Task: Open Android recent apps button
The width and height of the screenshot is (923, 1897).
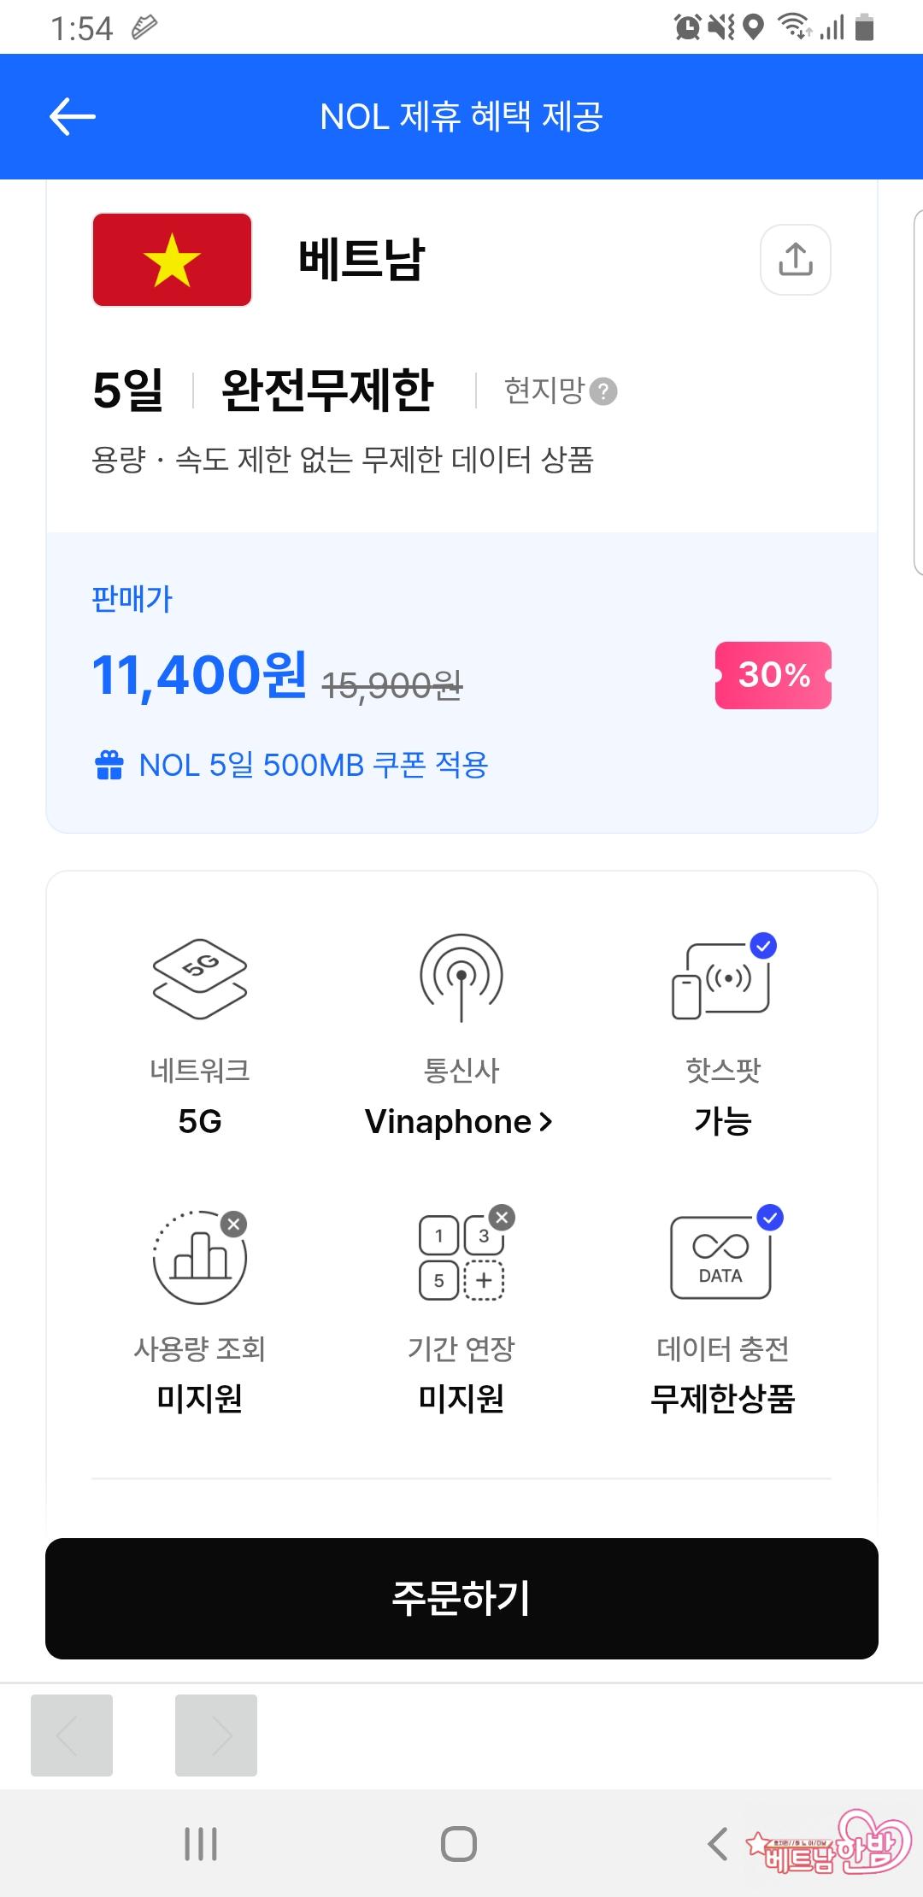Action: tap(201, 1844)
